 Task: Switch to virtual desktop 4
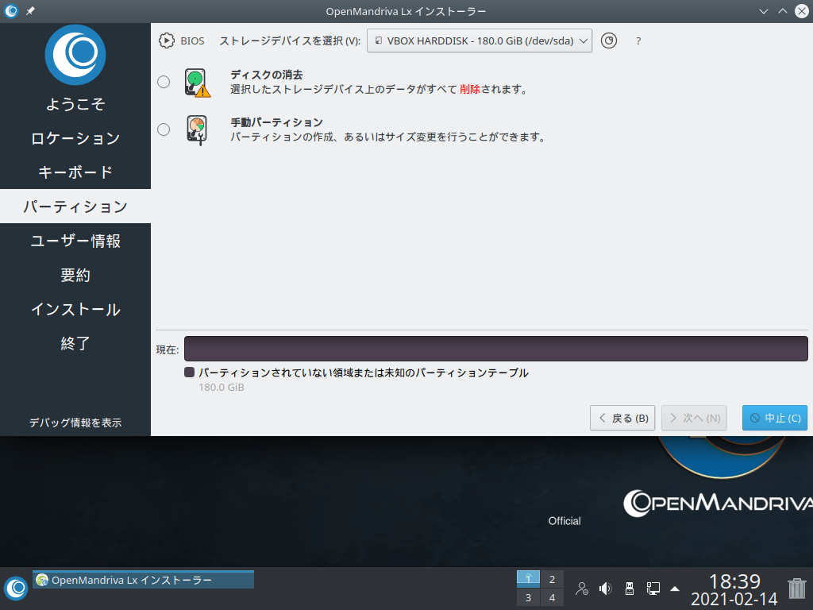click(x=553, y=597)
